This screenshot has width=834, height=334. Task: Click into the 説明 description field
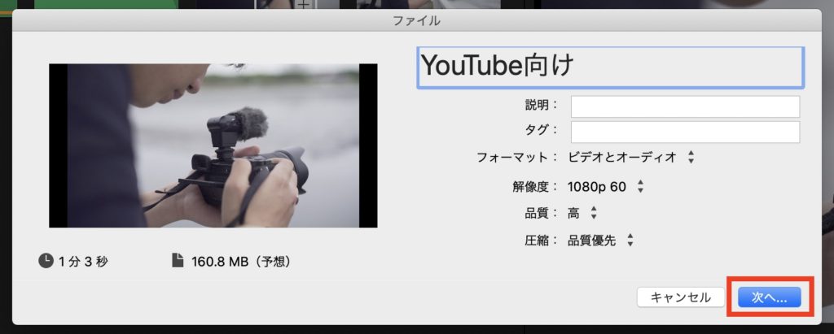[685, 106]
